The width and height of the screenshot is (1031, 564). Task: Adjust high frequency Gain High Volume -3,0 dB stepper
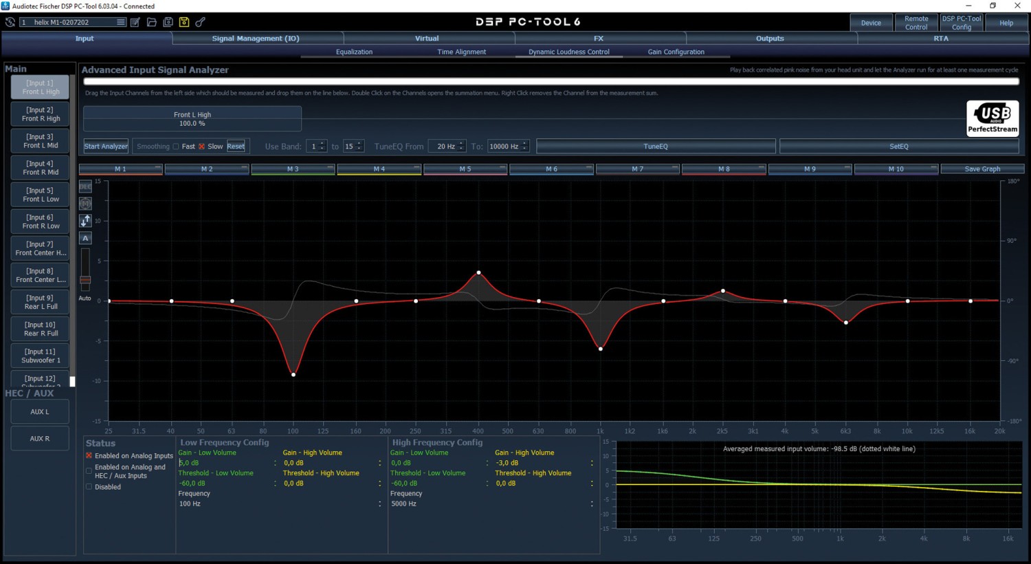click(592, 463)
